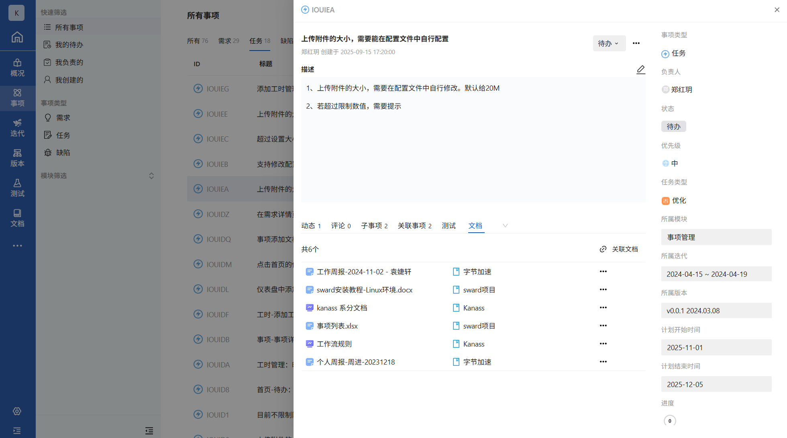Go to 测试 in the sidebar

pos(17,188)
